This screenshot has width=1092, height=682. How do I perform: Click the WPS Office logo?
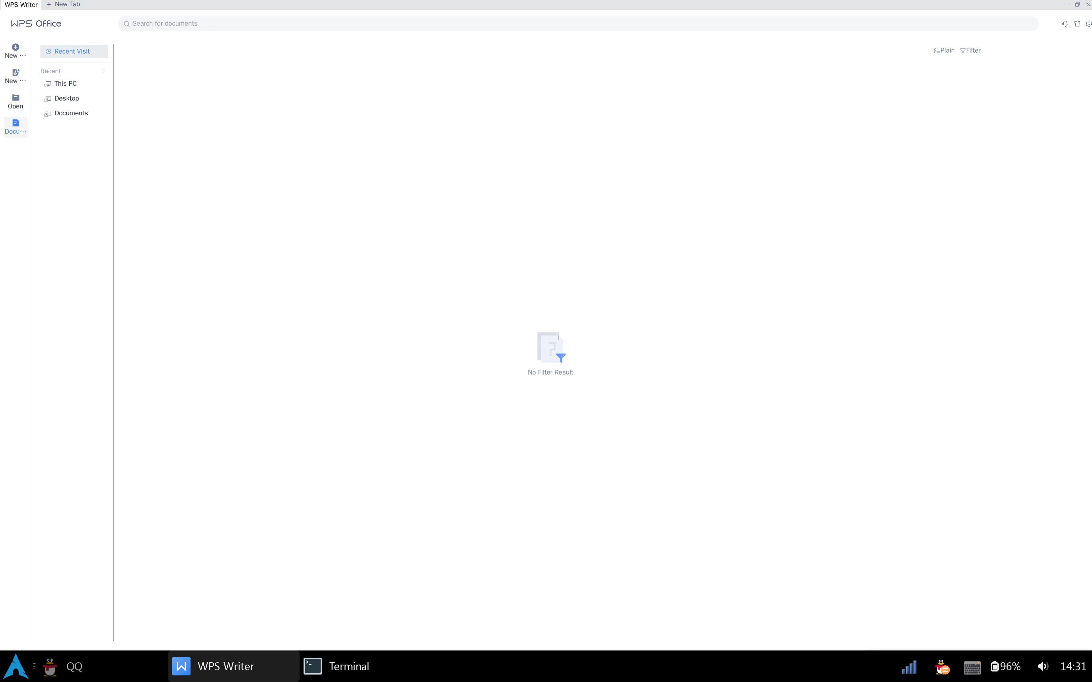[x=36, y=24]
